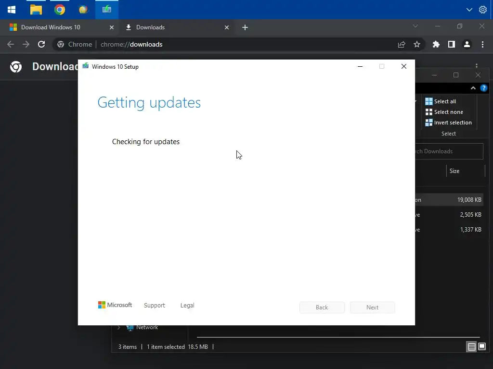Viewport: 493px width, 369px height.
Task: Click Invert selection in File Explorer
Action: 449,123
